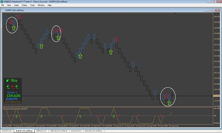The height and width of the screenshot is (133, 222).
Task: Click the 13 Aug 2009 time label
Action: click(x=7, y=126)
